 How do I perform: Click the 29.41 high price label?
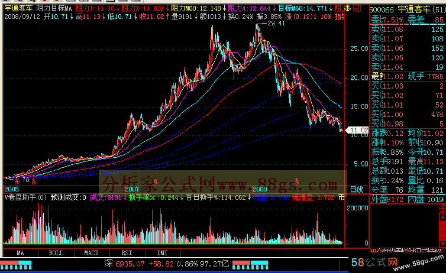click(x=276, y=23)
